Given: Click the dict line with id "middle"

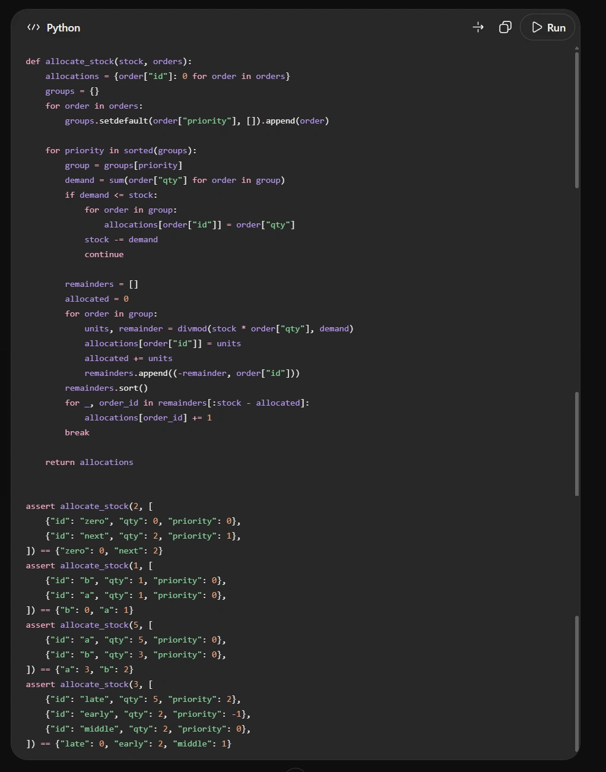Looking at the screenshot, I should pyautogui.click(x=148, y=729).
